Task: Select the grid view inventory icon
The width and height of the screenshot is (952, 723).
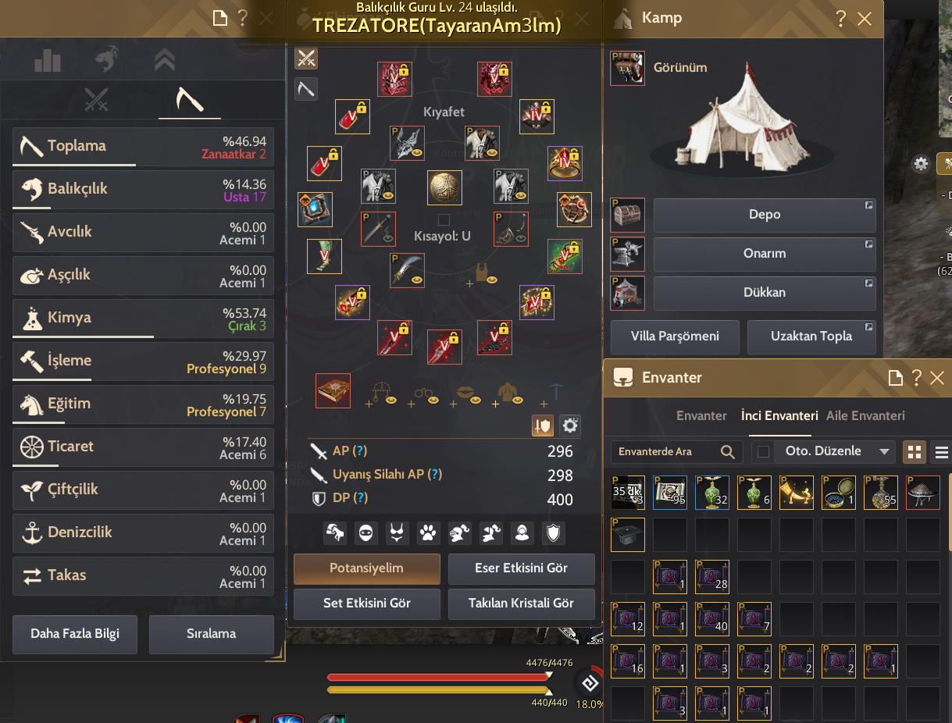Action: pyautogui.click(x=915, y=451)
